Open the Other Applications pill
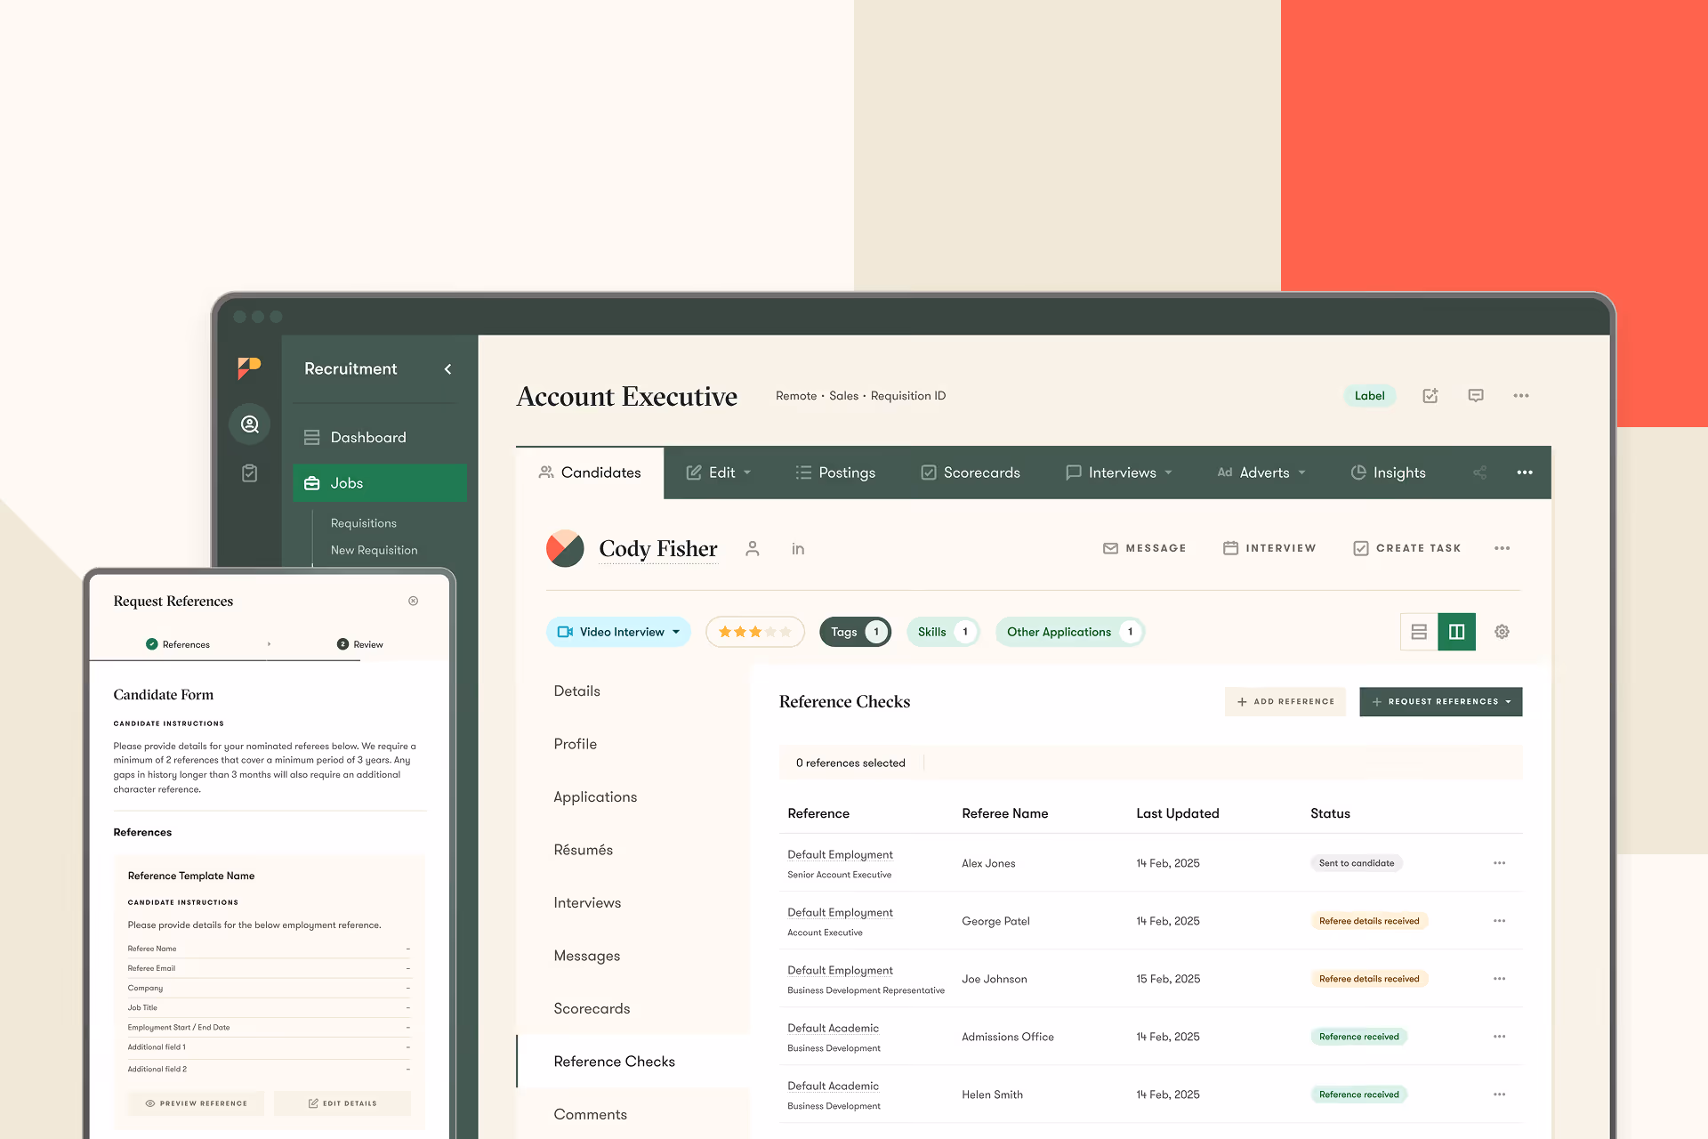The width and height of the screenshot is (1708, 1139). [x=1070, y=632]
